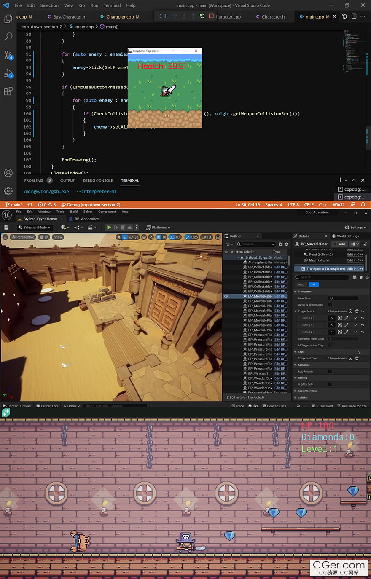The image size is (371, 579).
Task: Open the Platforms dropdown in Unreal toolbar
Action: (159, 228)
